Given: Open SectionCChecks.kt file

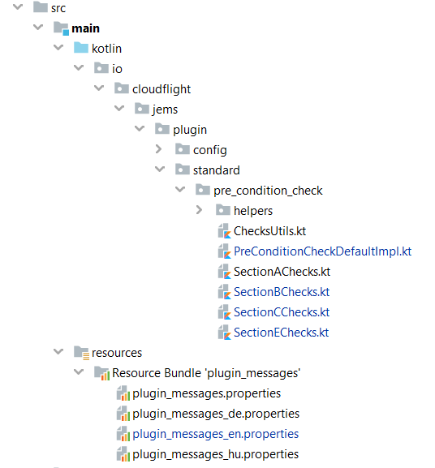Looking at the screenshot, I should [282, 312].
